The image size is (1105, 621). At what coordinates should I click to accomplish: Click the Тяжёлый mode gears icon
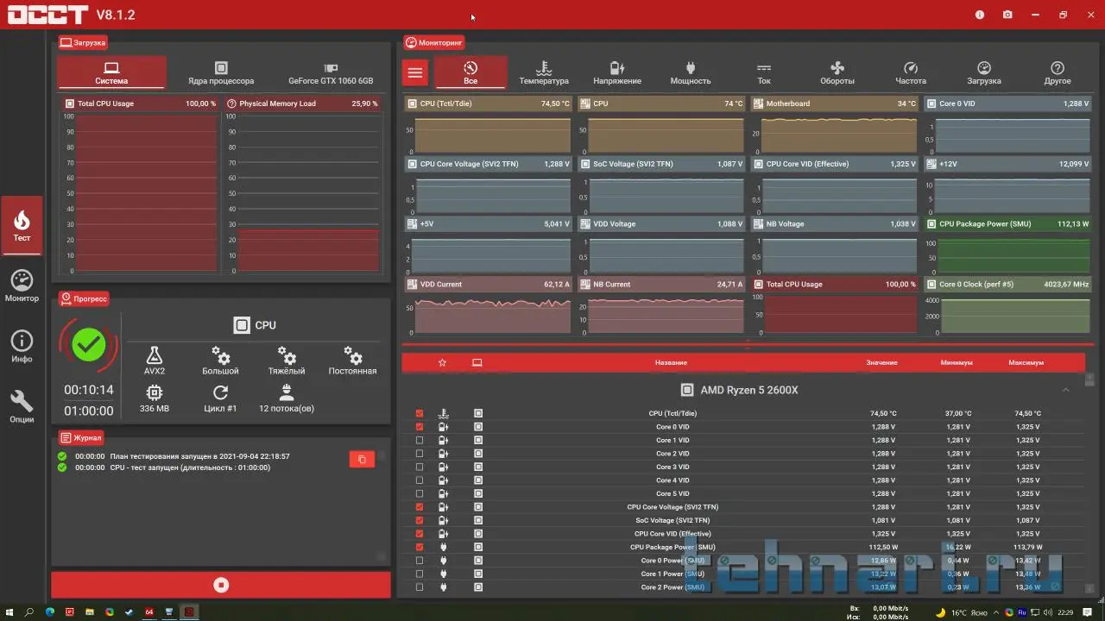tap(287, 355)
